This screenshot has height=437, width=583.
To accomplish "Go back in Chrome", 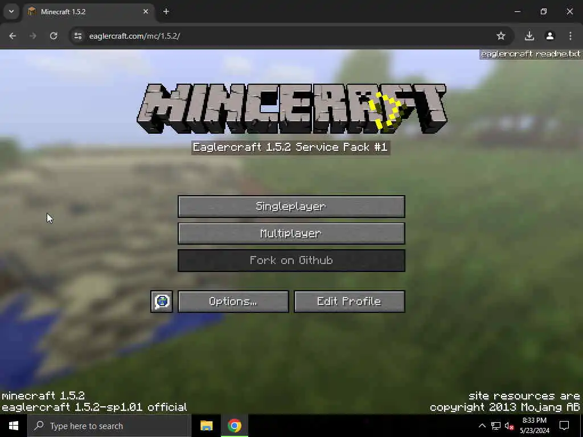I will [x=13, y=36].
